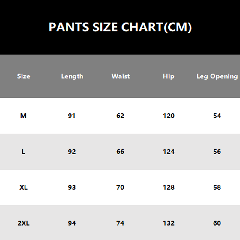Select the Waist column header
The width and height of the screenshot is (240, 240).
point(121,76)
